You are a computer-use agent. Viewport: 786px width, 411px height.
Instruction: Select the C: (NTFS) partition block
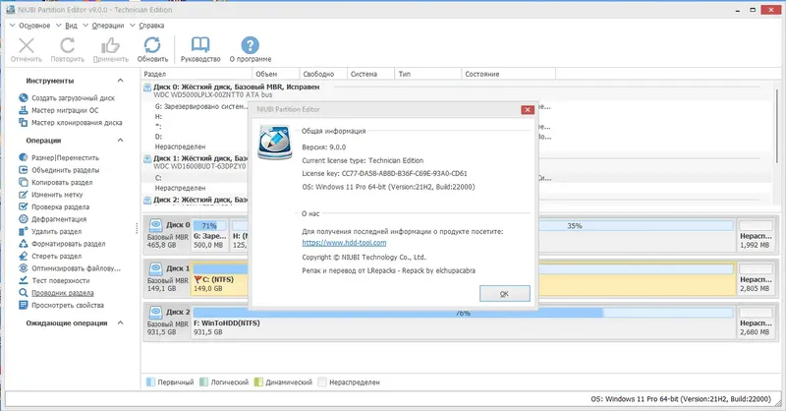219,278
